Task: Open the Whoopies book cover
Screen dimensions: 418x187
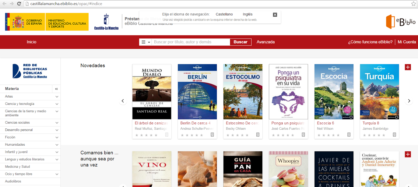Action: pos(288,169)
